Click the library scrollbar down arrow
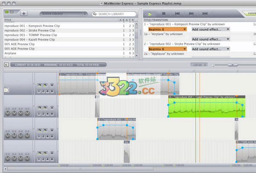 137,55
